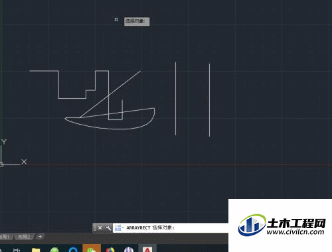Open command line customize wrench icon
Viewport: 332px width, 252px height.
pos(108,227)
